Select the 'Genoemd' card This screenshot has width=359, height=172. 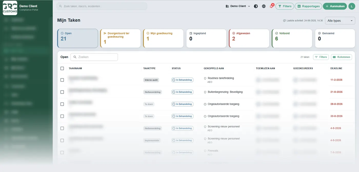pos(335,38)
